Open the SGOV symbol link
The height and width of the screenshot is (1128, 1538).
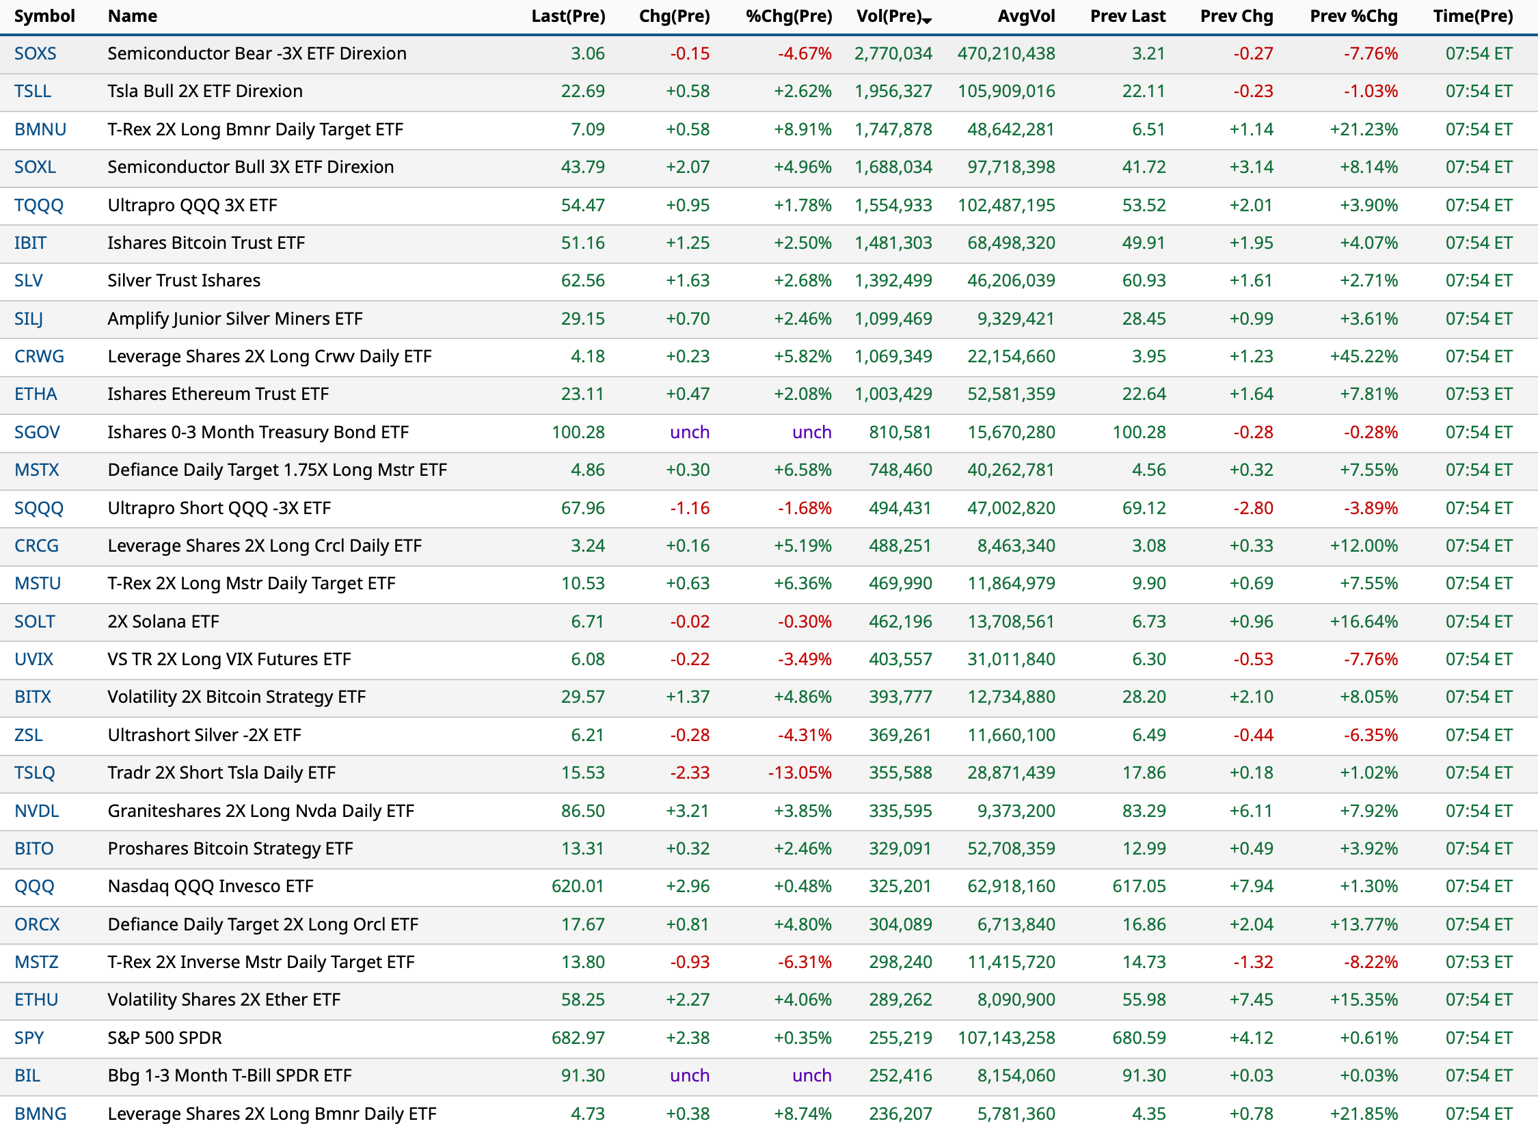click(x=37, y=432)
